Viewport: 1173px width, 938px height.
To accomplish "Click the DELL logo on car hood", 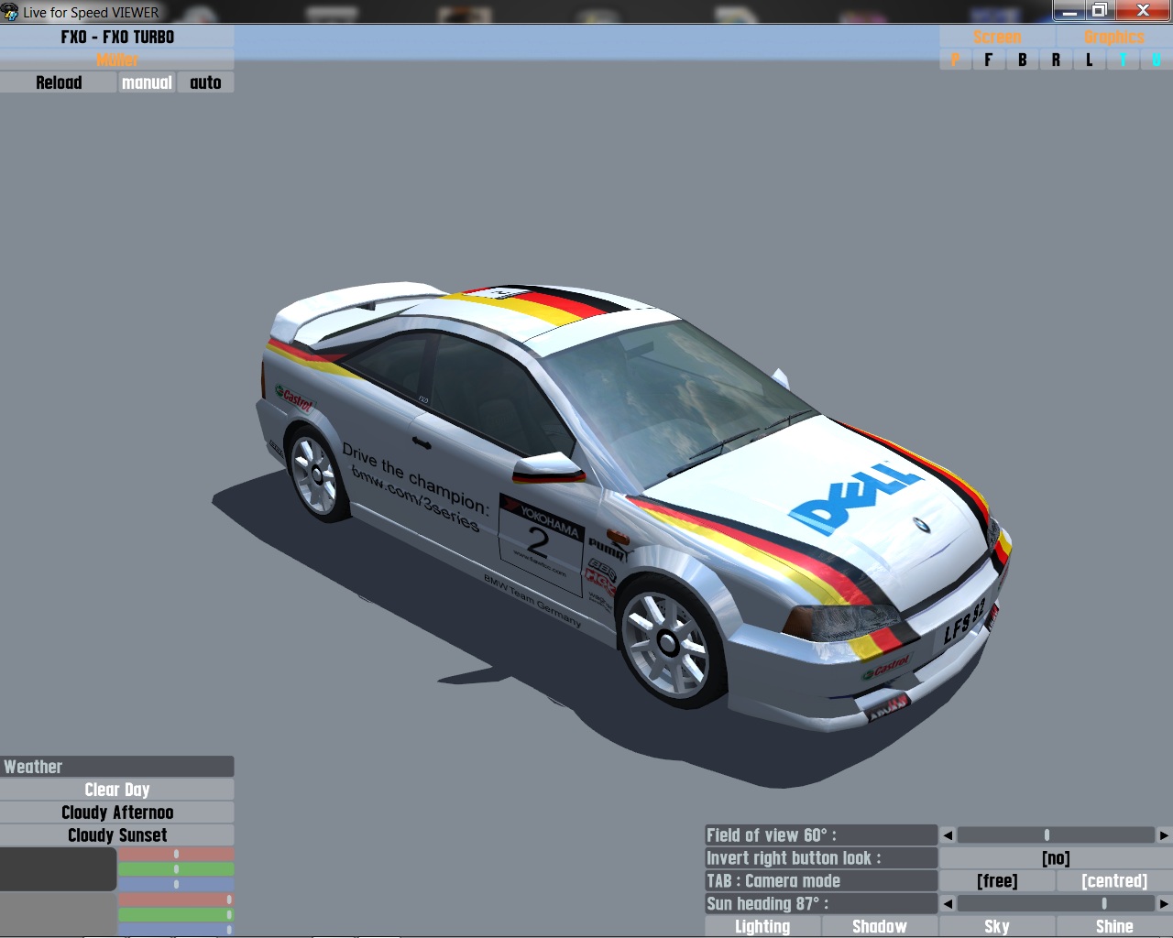I will pos(855,496).
